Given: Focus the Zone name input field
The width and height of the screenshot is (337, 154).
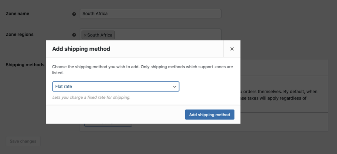Looking at the screenshot, I should (150, 13).
